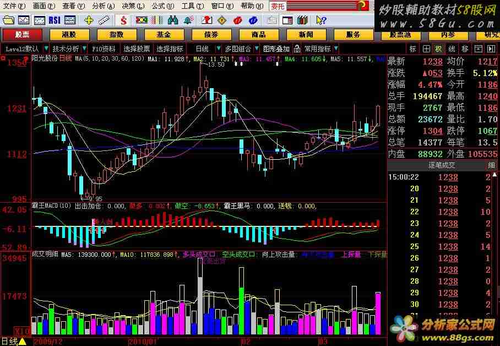500x346 pixels.
Task: Open the 查看(V) menu
Action: click(73, 6)
